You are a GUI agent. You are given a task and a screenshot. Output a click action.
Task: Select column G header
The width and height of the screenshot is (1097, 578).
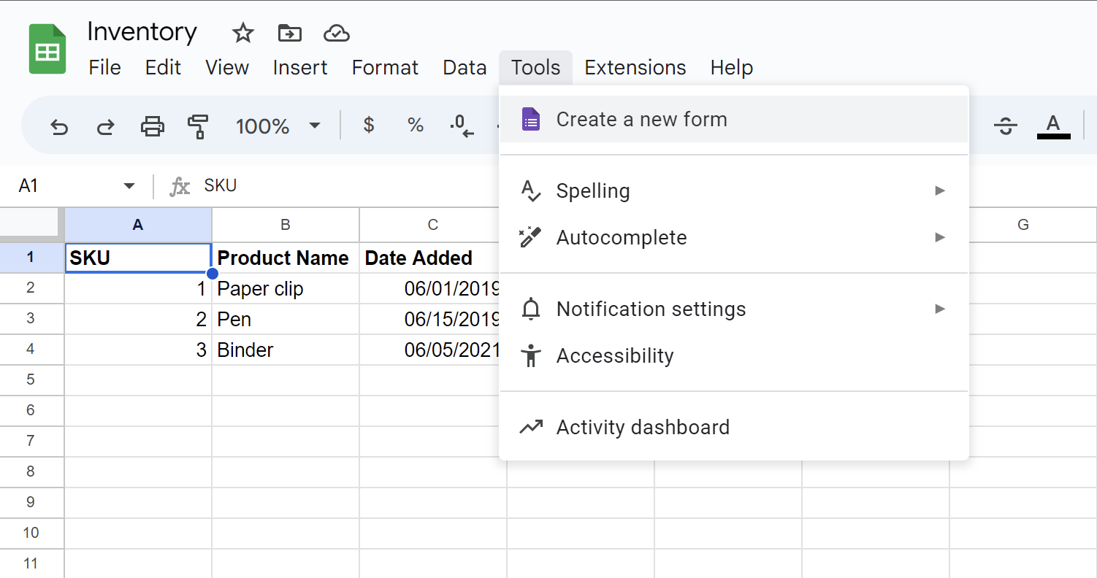(x=1023, y=225)
